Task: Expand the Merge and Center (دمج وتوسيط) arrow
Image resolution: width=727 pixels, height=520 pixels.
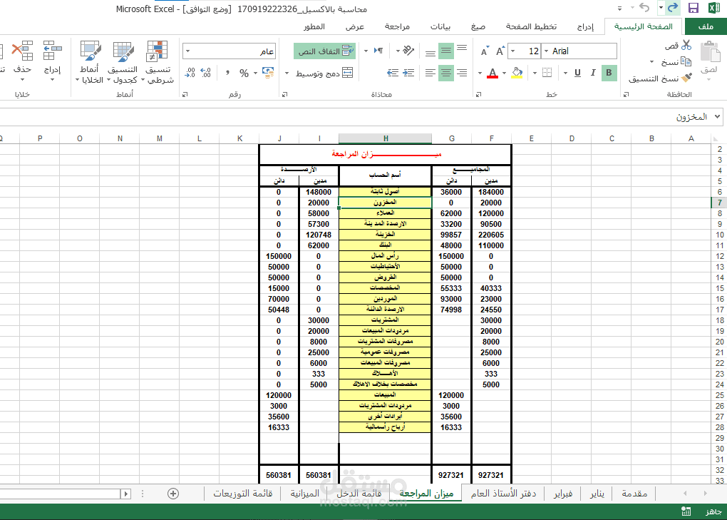Action: click(287, 73)
